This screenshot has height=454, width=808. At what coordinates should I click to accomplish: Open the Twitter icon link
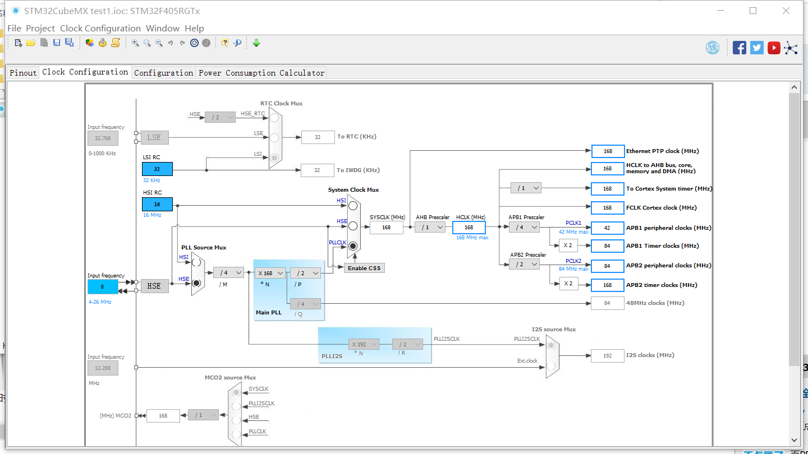(x=757, y=48)
